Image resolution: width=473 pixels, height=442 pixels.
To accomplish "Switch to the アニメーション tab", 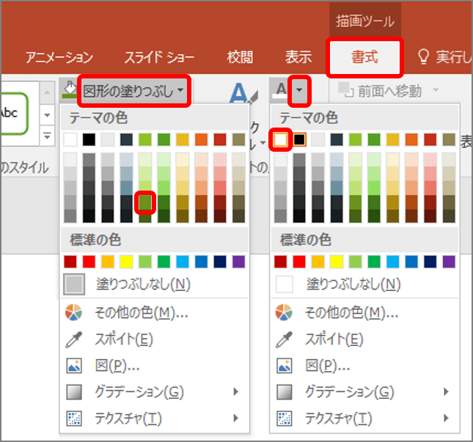I will click(x=59, y=57).
